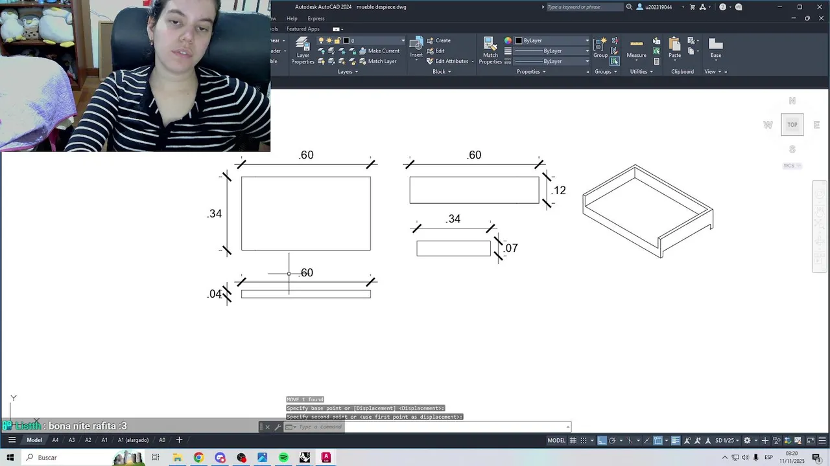Click the command line customize wrench icon

(278, 427)
